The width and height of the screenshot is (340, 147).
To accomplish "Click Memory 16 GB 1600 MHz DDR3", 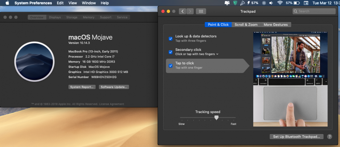I will 92,62.
